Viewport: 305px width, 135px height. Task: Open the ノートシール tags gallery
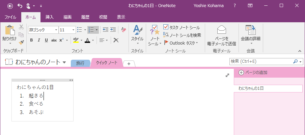(155, 35)
